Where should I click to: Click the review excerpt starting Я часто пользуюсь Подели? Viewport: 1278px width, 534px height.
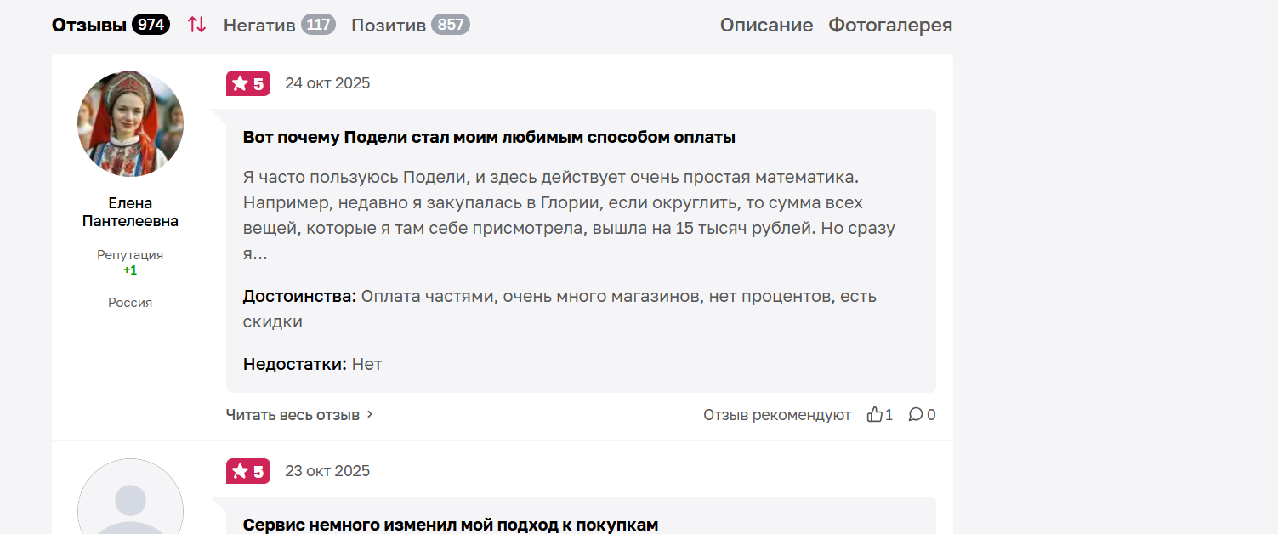tap(569, 216)
